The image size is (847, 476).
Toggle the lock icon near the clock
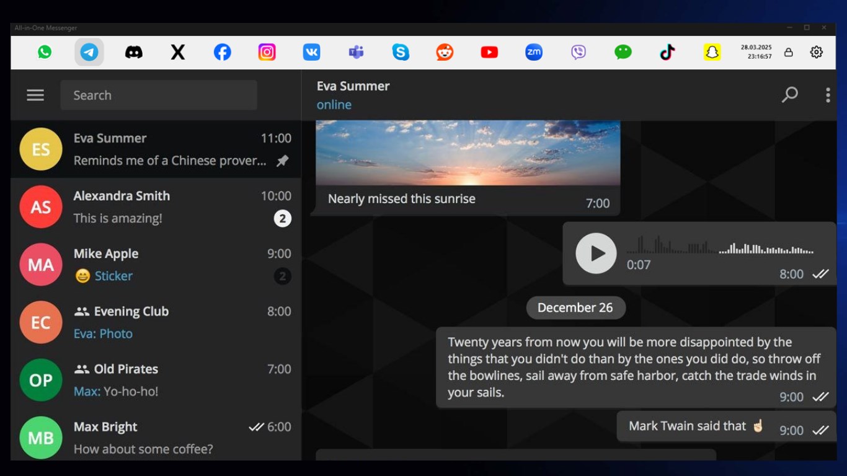click(789, 52)
